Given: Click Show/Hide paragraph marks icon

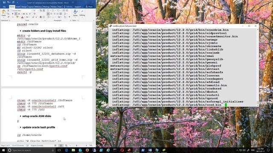Looking at the screenshot, I should 69,17.
